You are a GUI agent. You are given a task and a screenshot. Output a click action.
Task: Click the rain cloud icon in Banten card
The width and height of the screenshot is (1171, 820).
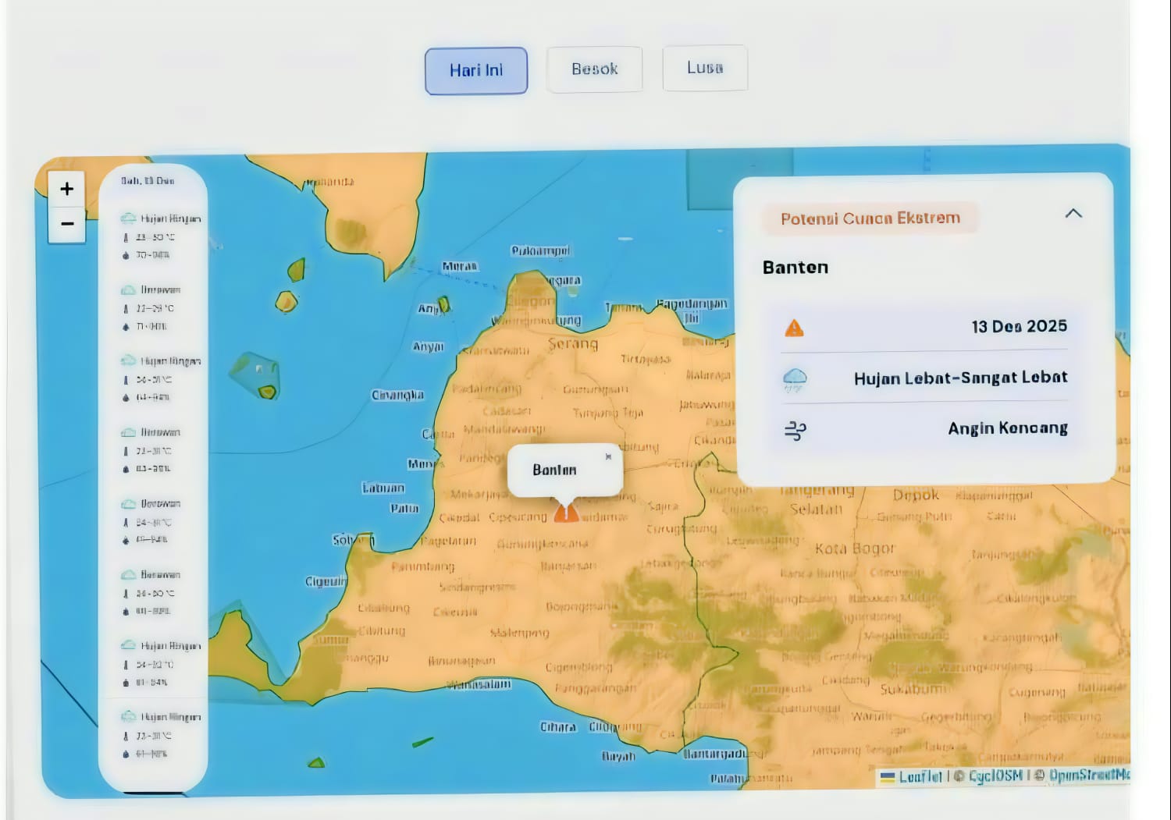[795, 380]
